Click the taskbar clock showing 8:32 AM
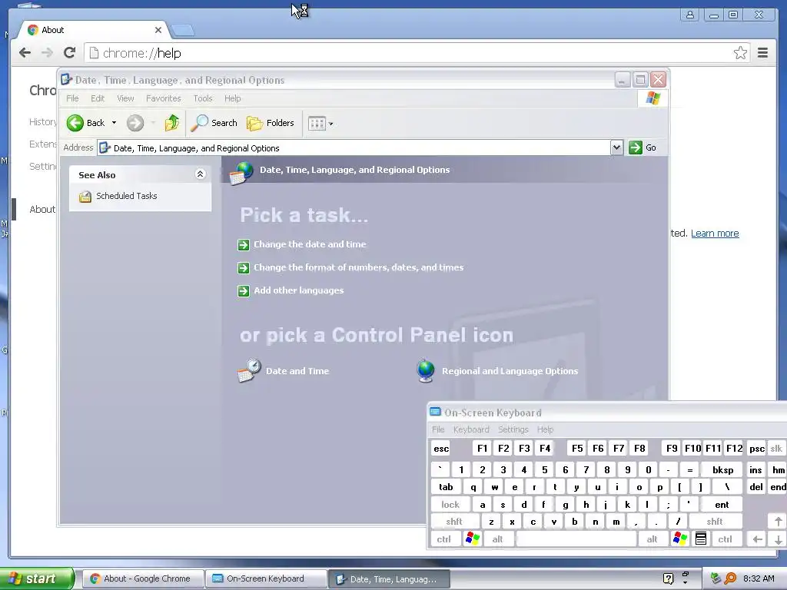787x590 pixels. point(759,578)
